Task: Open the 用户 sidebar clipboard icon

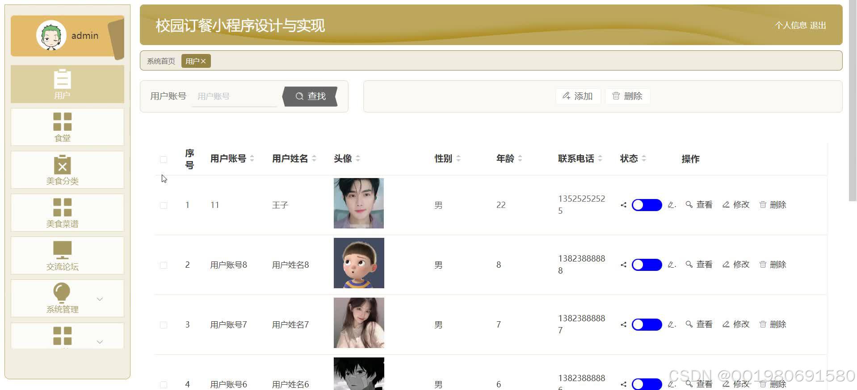Action: 62,79
